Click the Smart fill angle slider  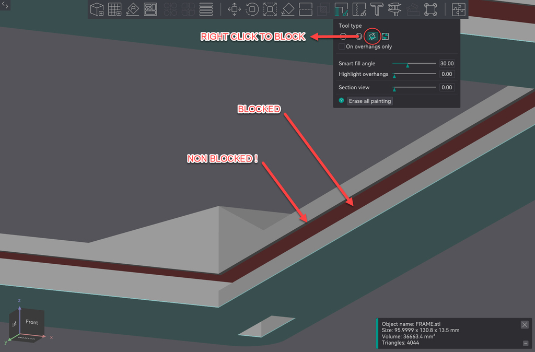tap(414, 63)
